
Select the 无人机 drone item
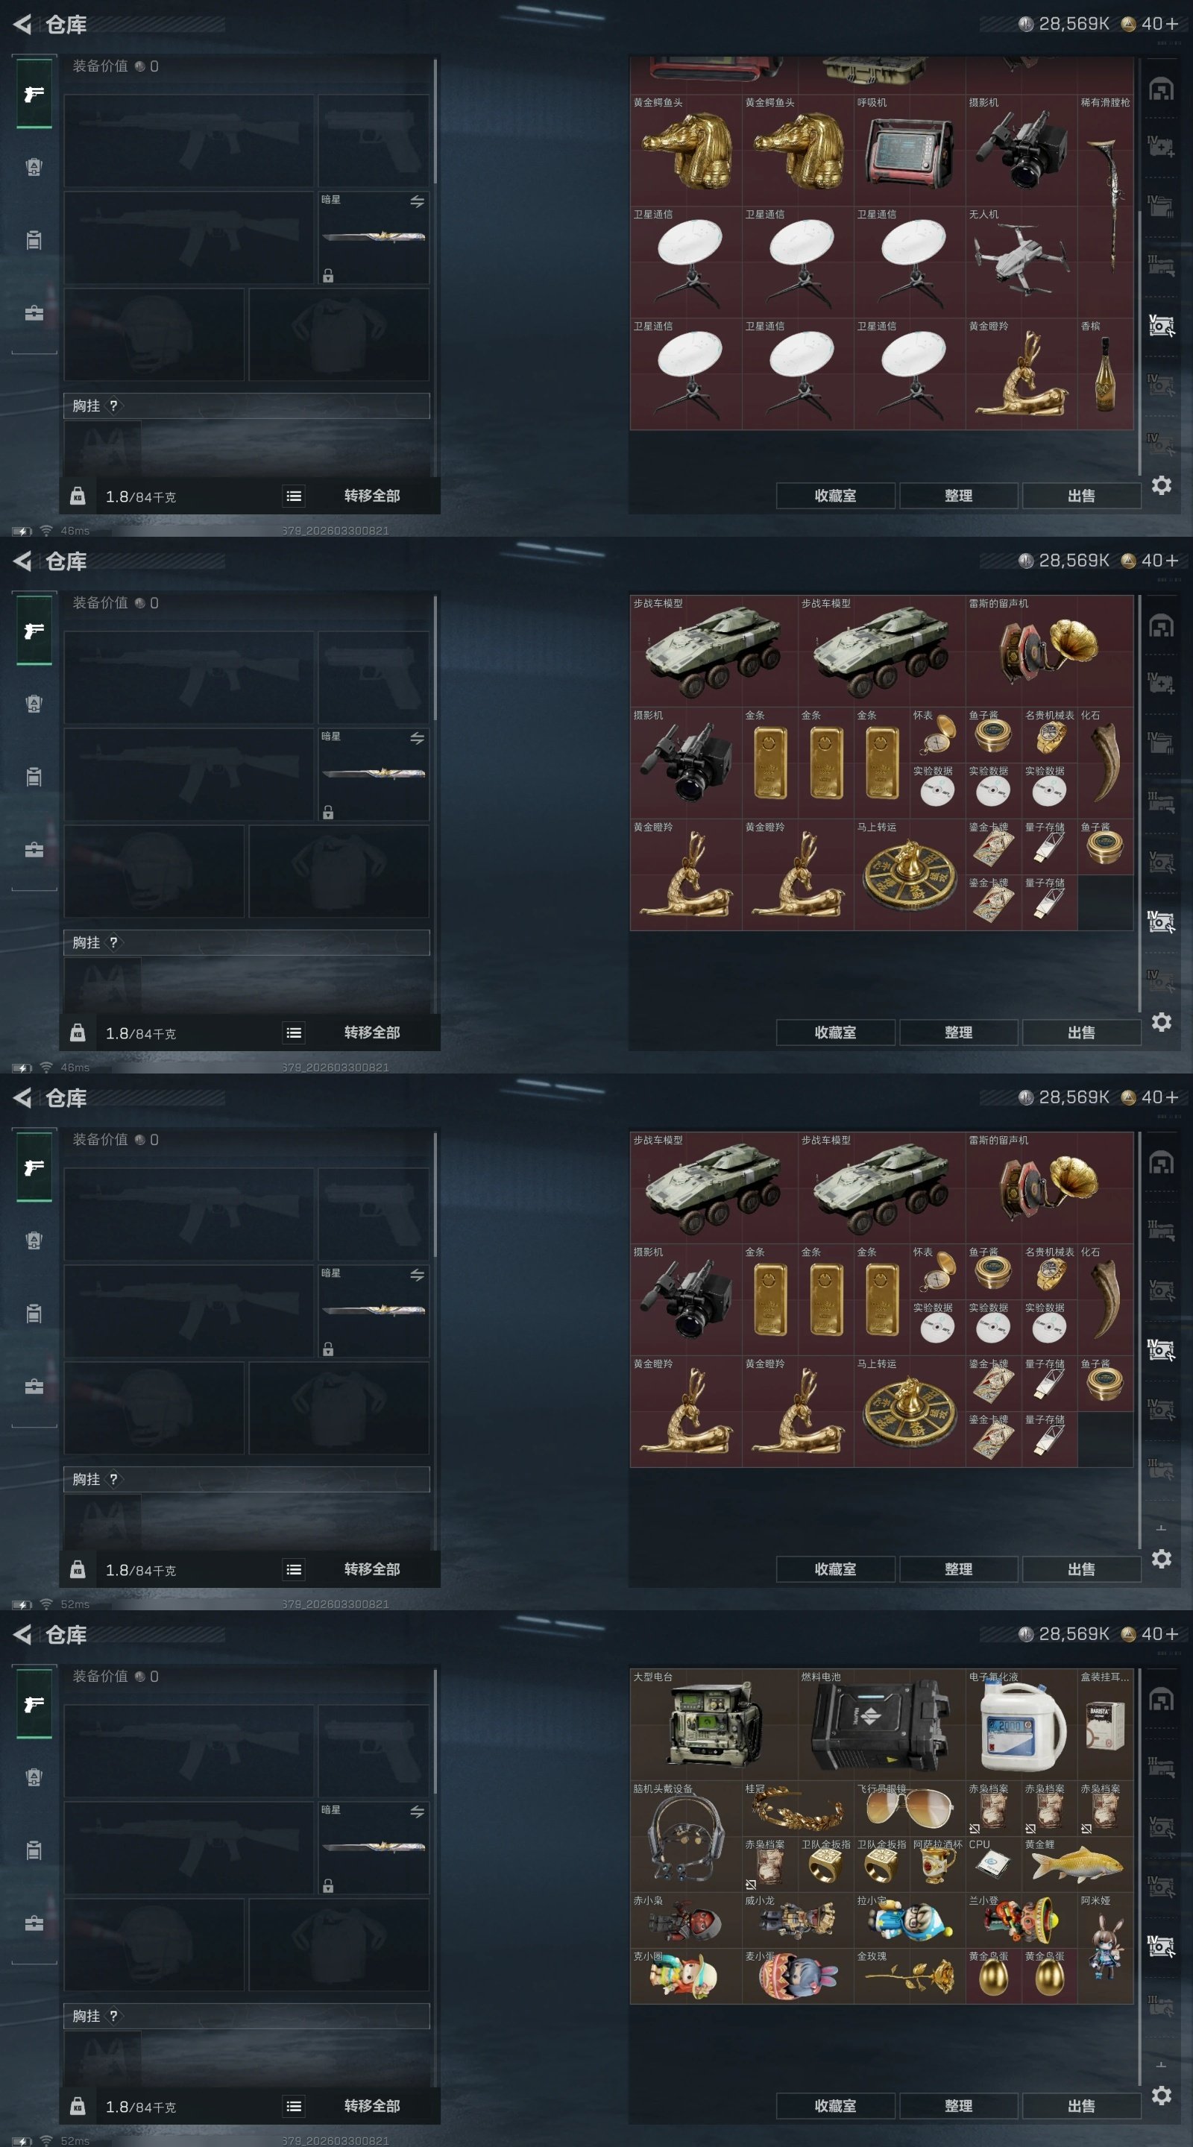coord(1022,262)
